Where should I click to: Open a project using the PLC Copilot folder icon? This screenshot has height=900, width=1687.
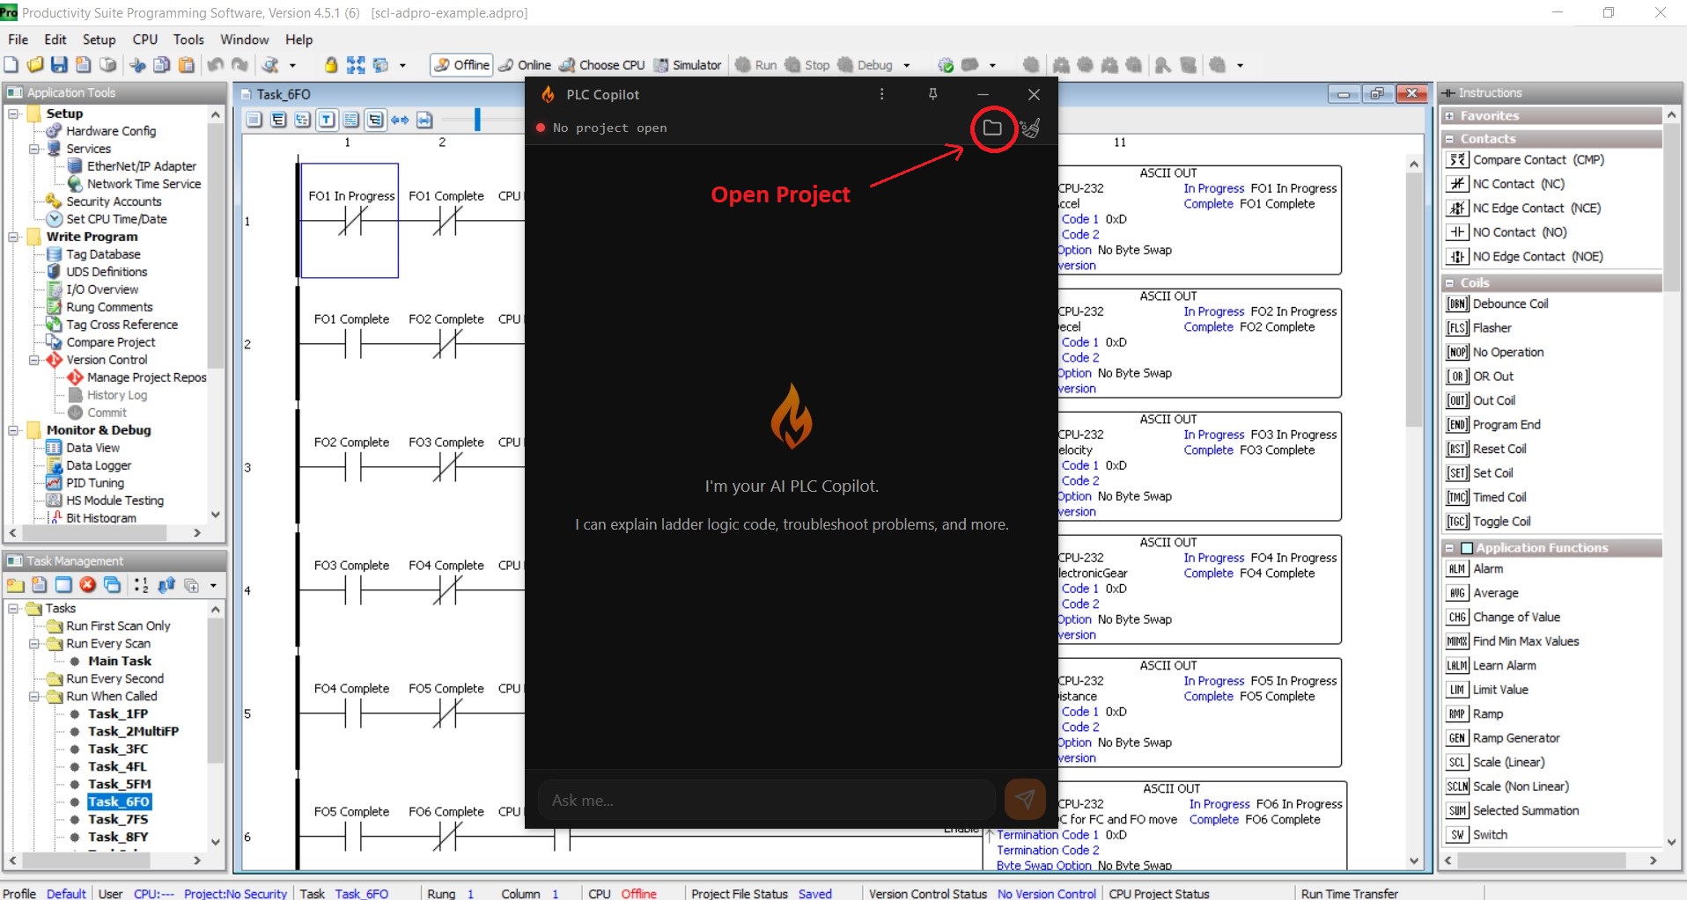pos(993,128)
